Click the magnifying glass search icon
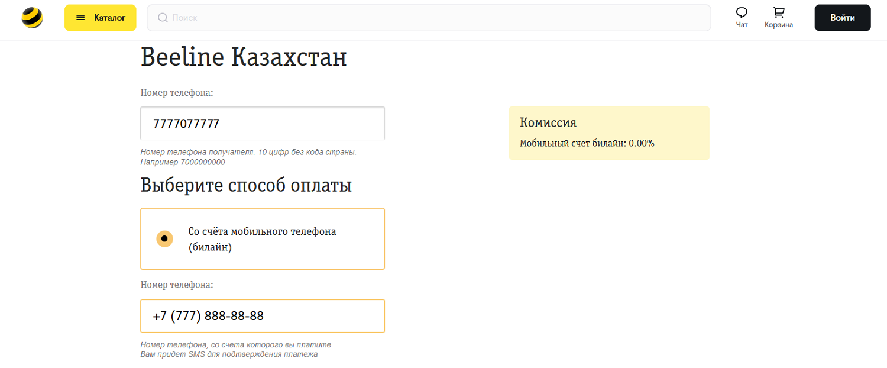The image size is (887, 368). (x=163, y=18)
